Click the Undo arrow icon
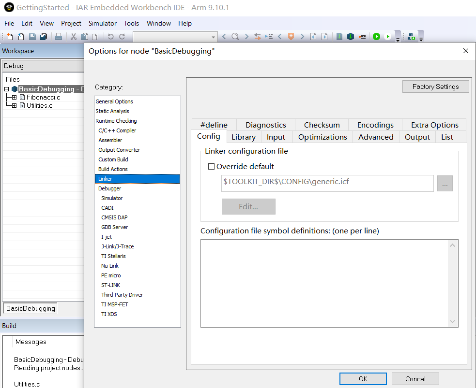 110,37
